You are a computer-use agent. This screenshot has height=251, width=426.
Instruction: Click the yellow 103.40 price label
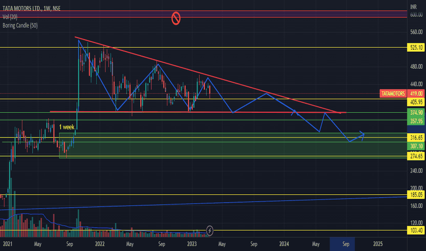(x=416, y=230)
